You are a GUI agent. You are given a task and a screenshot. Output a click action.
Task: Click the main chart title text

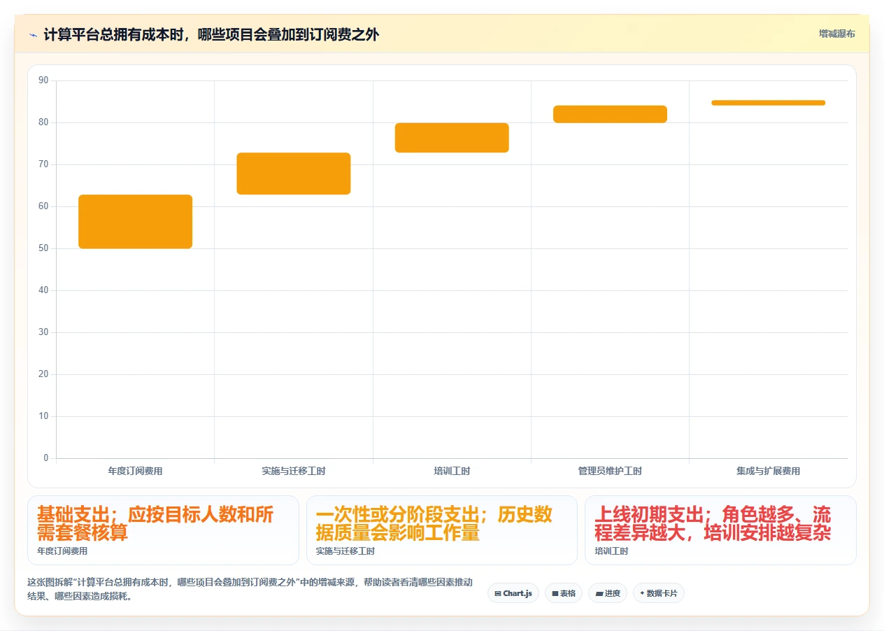pyautogui.click(x=211, y=34)
